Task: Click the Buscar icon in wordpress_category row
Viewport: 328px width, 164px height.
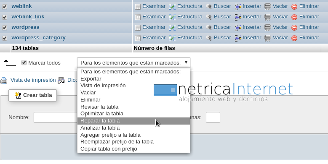Action: (x=209, y=38)
